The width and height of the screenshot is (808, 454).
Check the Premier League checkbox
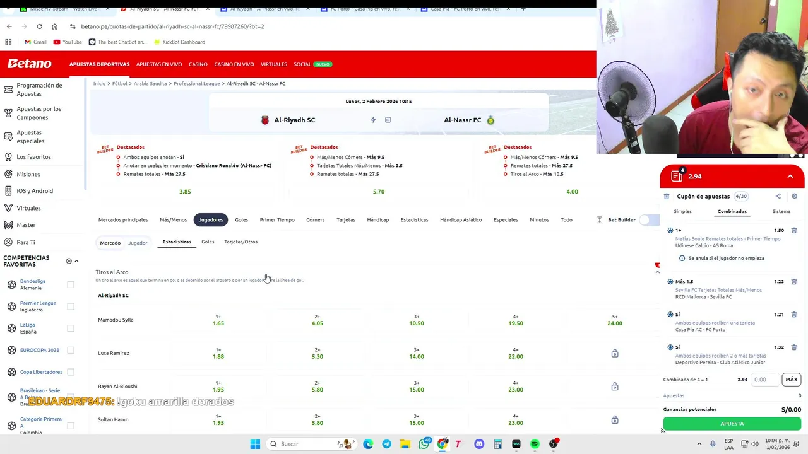(71, 306)
